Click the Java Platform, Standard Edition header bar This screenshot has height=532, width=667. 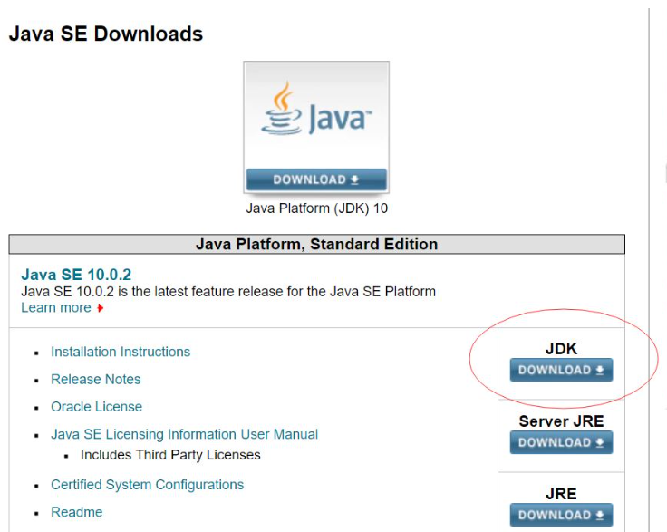tap(316, 245)
